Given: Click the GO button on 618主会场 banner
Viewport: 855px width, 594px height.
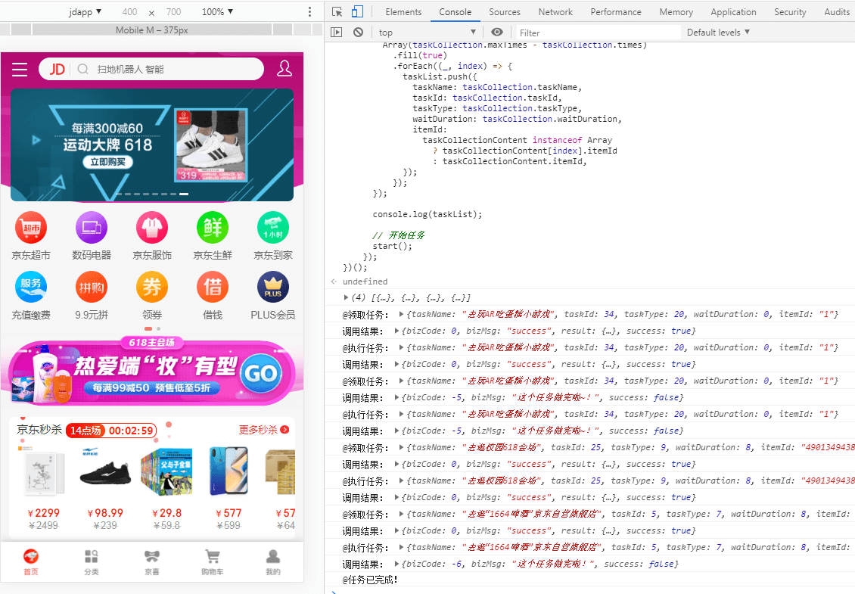Looking at the screenshot, I should 260,374.
